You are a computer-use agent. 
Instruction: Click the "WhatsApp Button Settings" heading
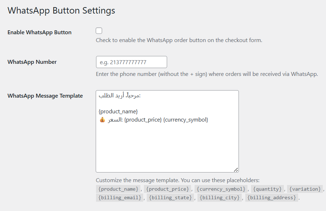[x=61, y=10]
